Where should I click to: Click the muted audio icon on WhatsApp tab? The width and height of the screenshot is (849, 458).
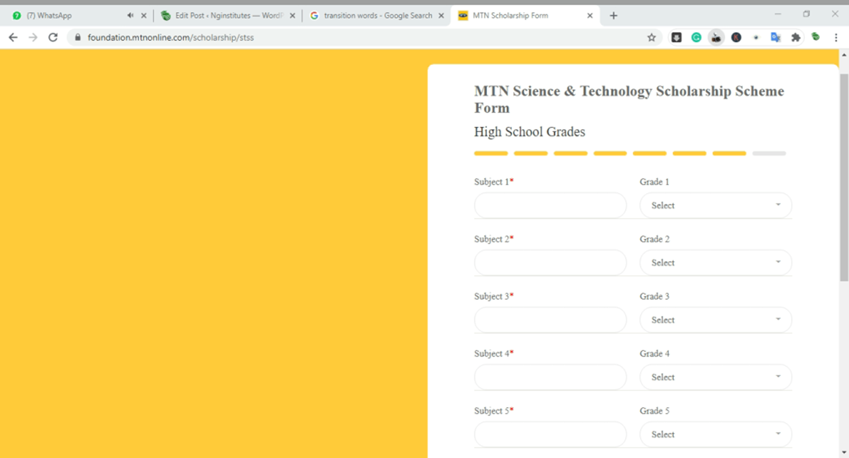(130, 15)
